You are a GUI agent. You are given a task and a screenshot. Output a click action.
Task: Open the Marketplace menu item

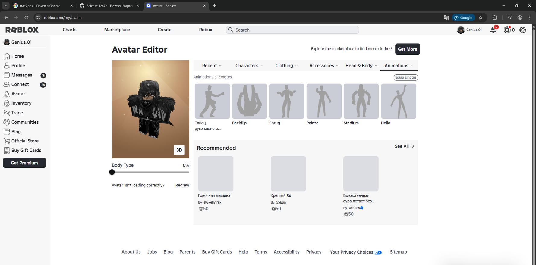117,30
